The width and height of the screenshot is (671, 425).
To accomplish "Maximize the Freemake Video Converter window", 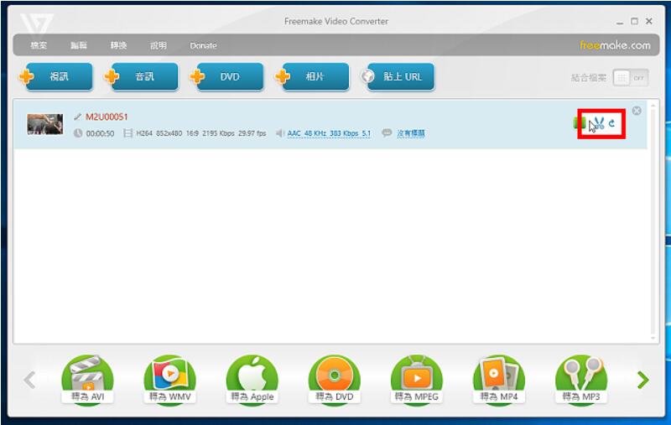I will point(635,21).
